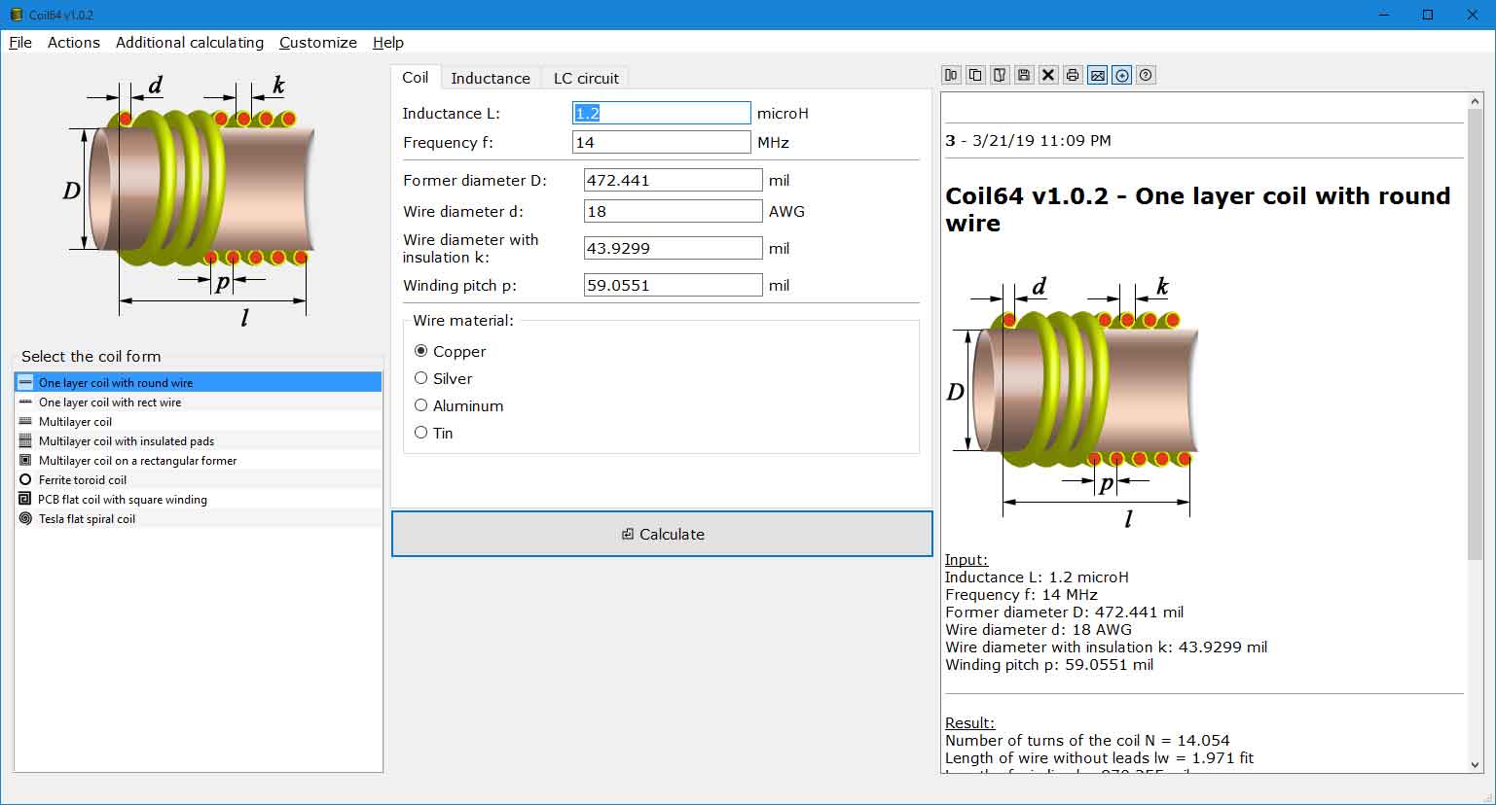Screen dimensions: 1496x805
Task: Choose the Tesla flat spiral coil
Action: click(199, 518)
